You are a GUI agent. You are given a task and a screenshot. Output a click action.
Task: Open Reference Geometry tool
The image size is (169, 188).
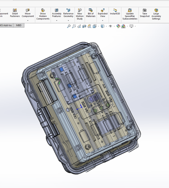tap(68, 13)
